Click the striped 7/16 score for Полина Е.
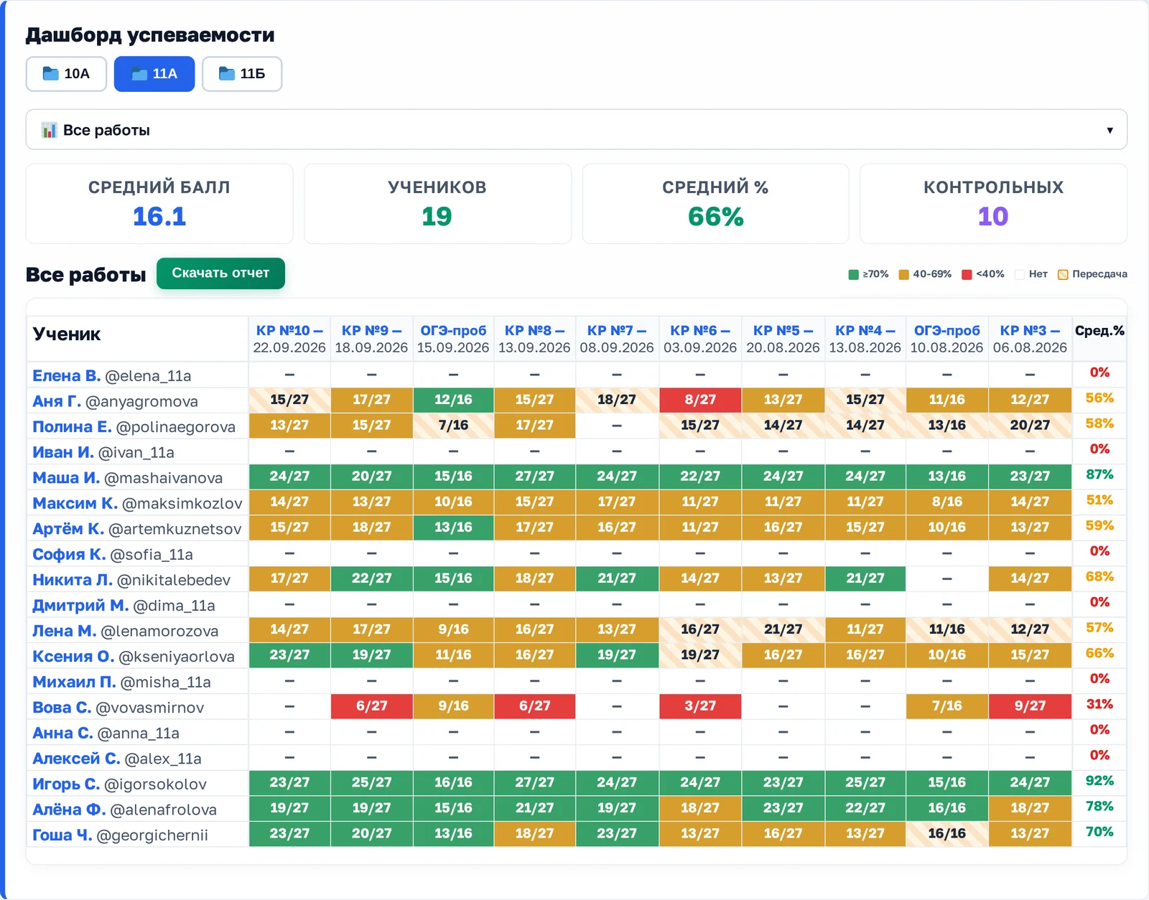1149x900 pixels. 453,426
